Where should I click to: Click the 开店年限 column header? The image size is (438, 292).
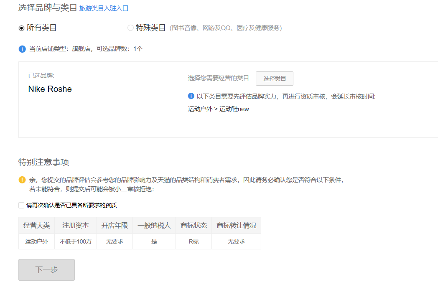coord(115,225)
